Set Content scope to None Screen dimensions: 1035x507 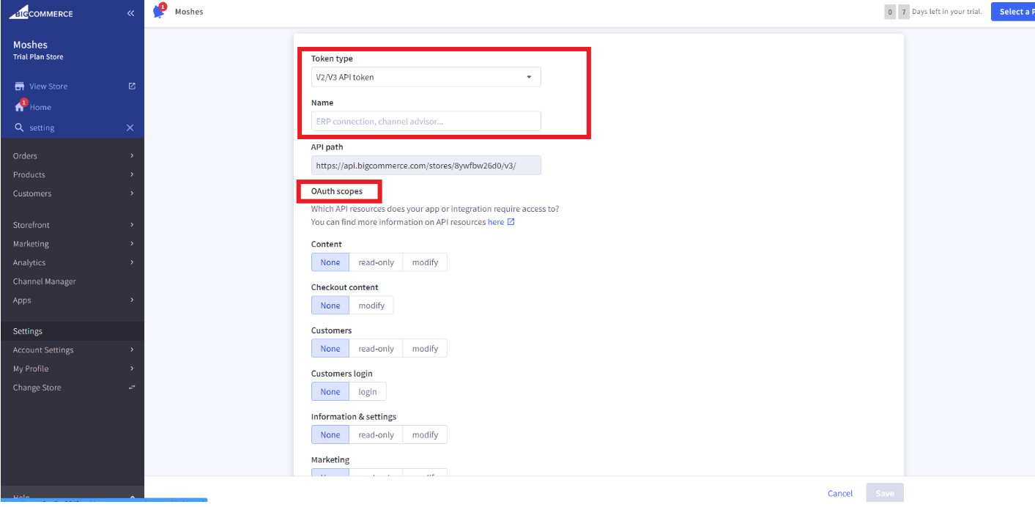pos(330,262)
